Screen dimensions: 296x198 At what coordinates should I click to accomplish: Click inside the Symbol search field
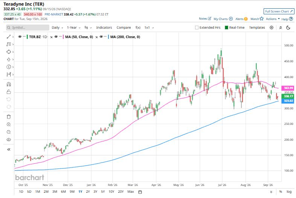tap(27, 28)
